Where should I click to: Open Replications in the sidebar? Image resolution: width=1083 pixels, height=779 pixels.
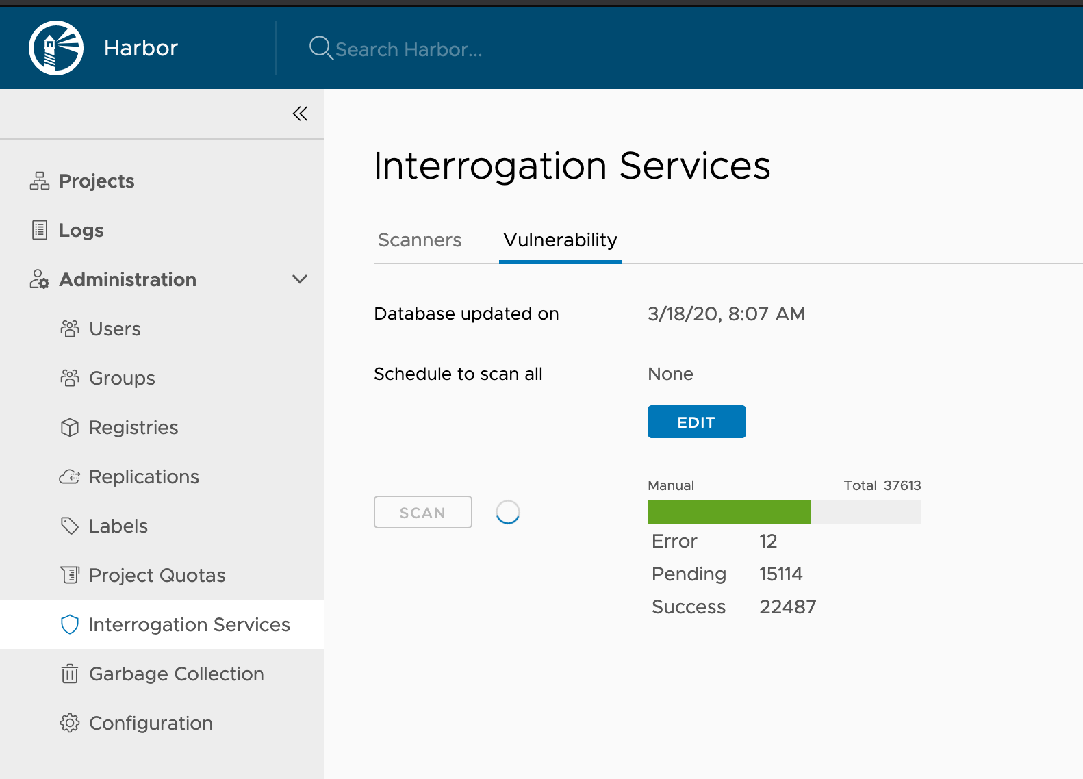point(144,476)
